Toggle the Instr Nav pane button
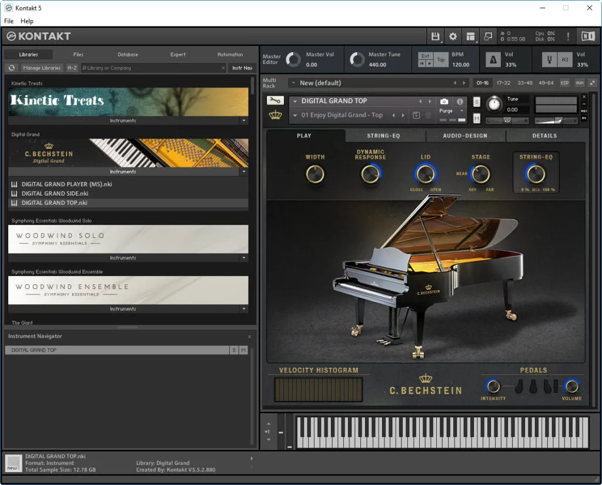This screenshot has height=485, width=602. tap(242, 68)
